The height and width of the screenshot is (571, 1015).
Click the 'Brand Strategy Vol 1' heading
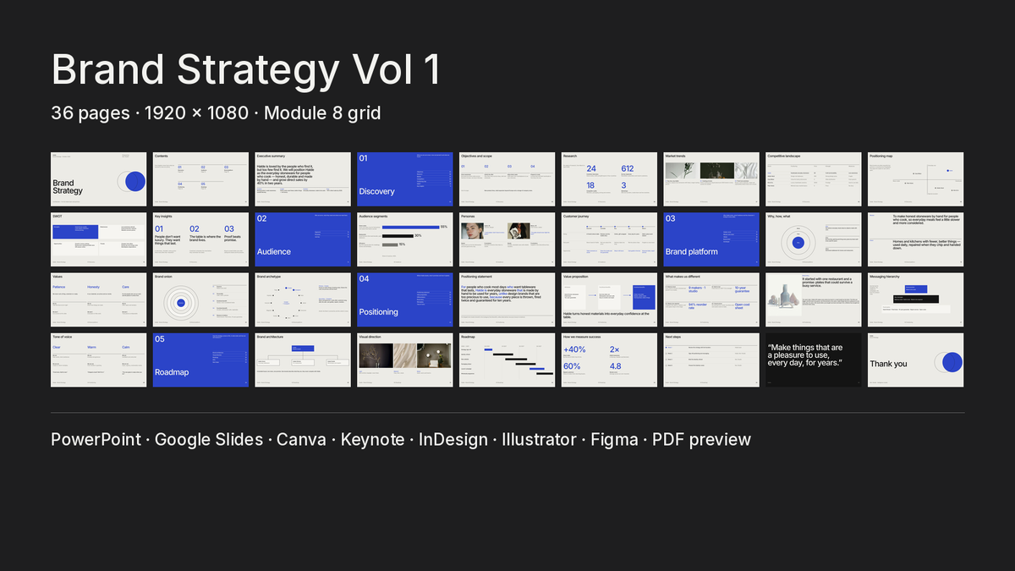[x=246, y=69]
